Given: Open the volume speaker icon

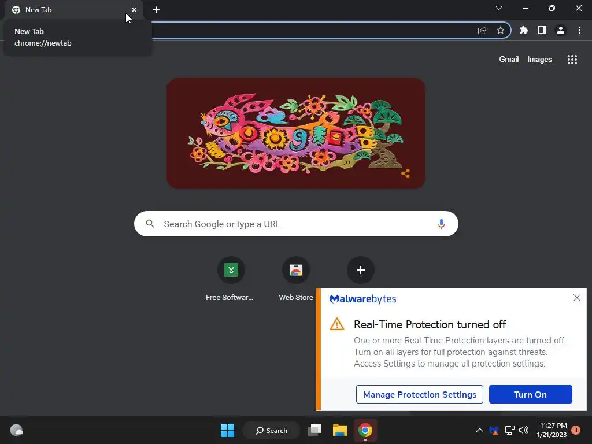Looking at the screenshot, I should coord(524,430).
